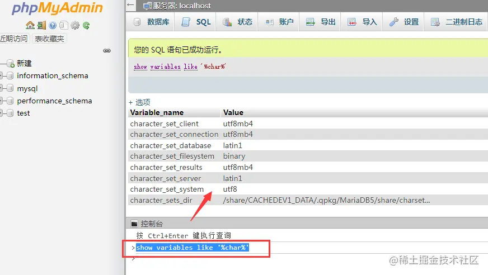488x275 pixels.
Task: Click the character_set_connection cell
Action: [174, 135]
